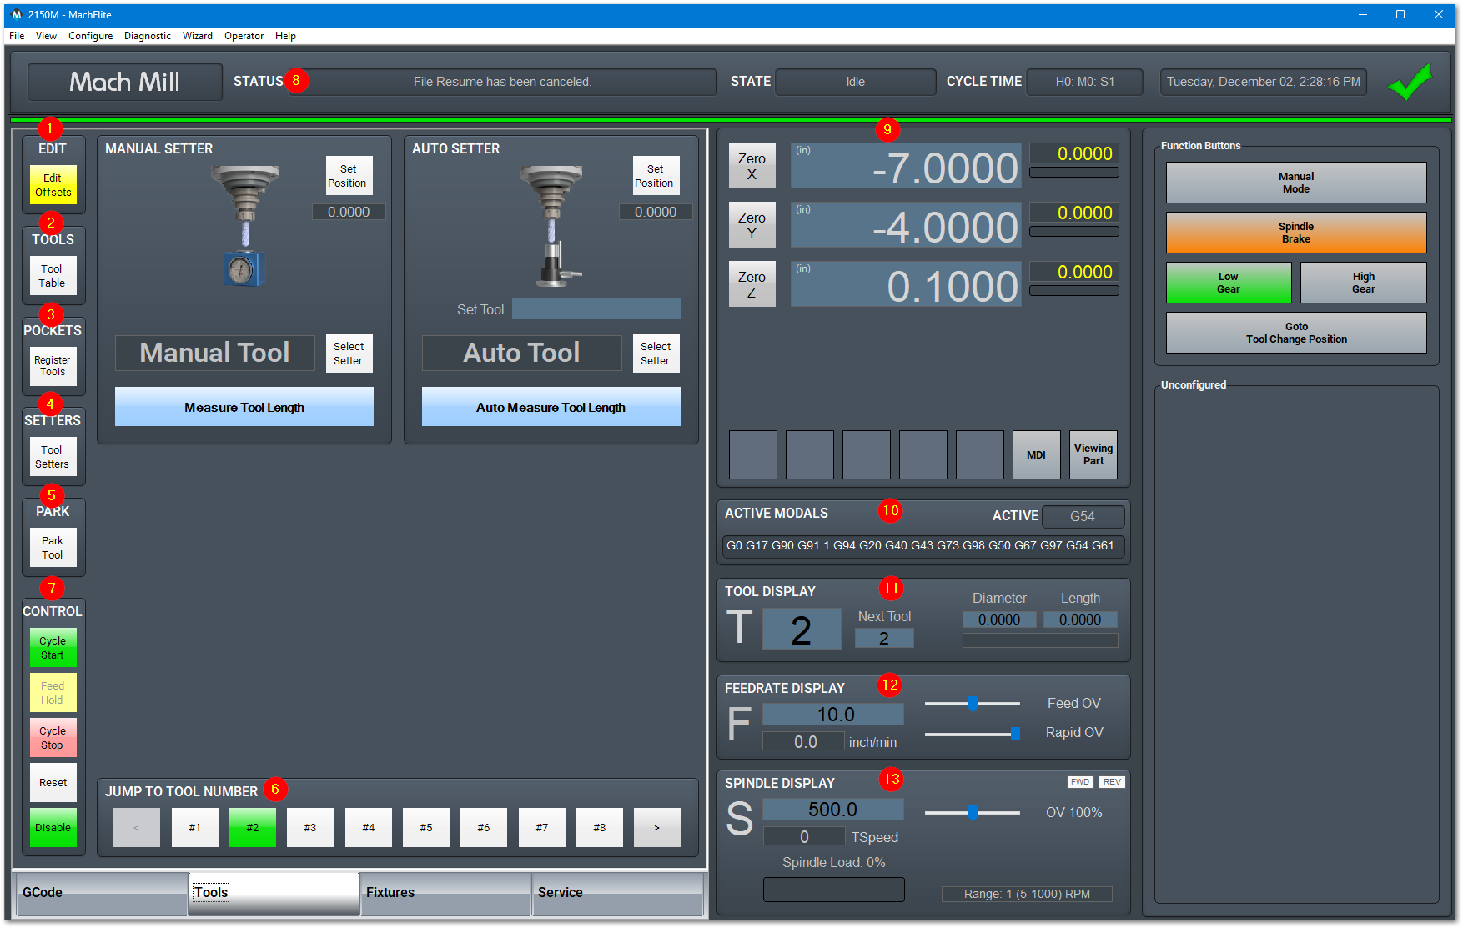
Task: Toggle spindle FWD direction indicator
Action: [x=1080, y=782]
